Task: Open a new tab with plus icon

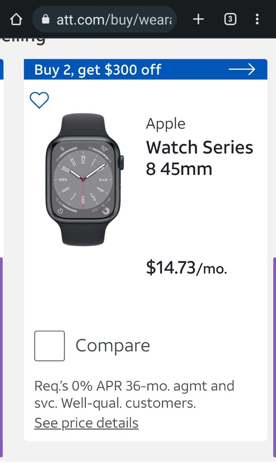Action: (x=198, y=19)
